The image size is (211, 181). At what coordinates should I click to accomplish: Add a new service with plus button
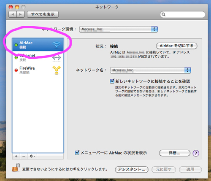[x=16, y=156]
